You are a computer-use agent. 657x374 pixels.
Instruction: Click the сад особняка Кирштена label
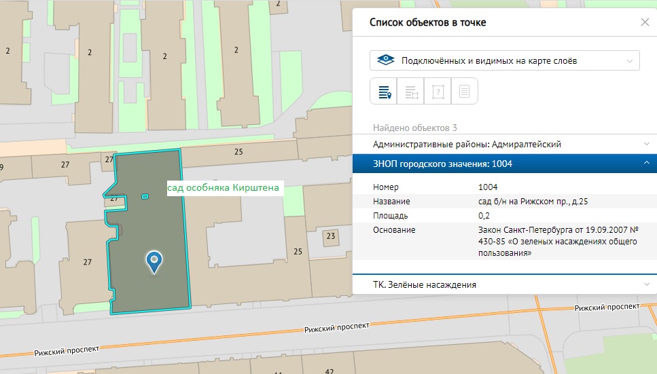click(x=224, y=188)
